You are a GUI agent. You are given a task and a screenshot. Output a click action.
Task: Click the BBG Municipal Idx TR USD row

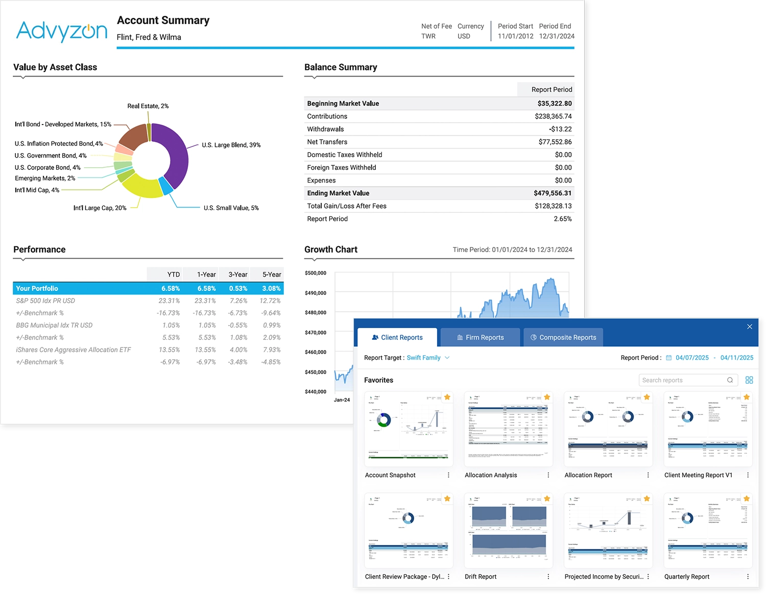tap(148, 325)
